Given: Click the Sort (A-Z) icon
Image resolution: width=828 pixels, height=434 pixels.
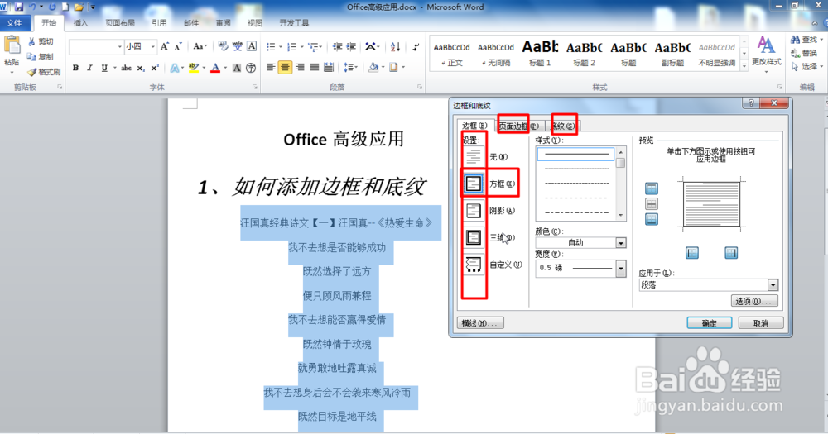Looking at the screenshot, I should (x=395, y=47).
